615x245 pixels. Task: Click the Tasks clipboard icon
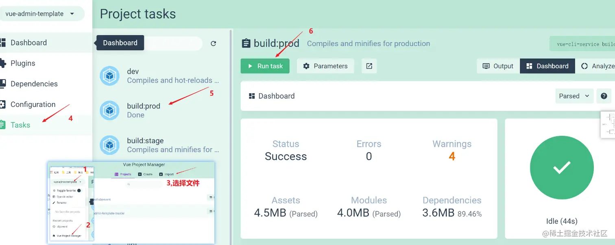pyautogui.click(x=2, y=125)
